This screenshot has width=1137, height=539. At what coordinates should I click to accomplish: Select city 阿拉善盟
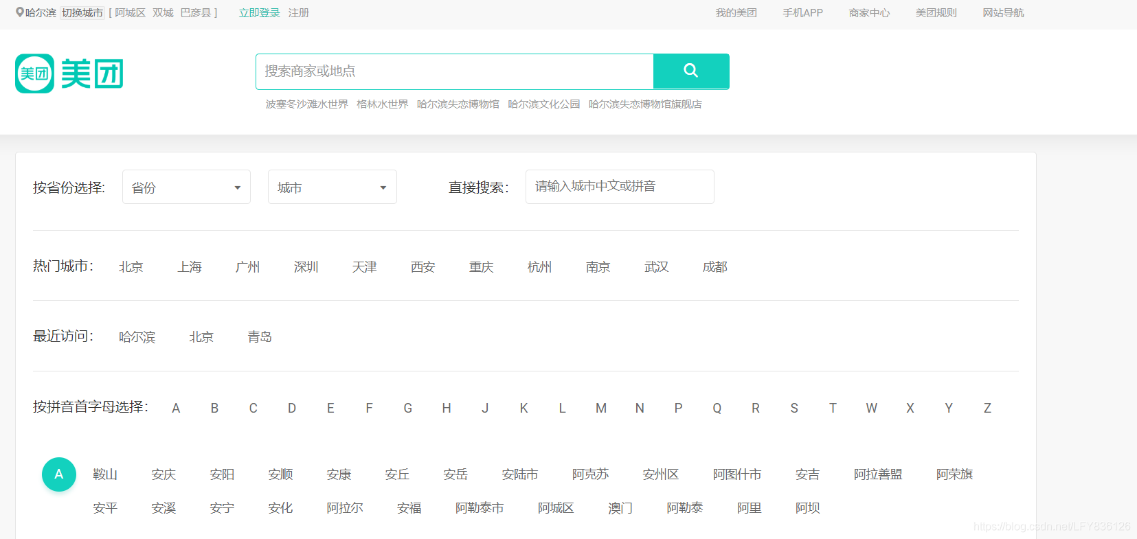(x=878, y=474)
